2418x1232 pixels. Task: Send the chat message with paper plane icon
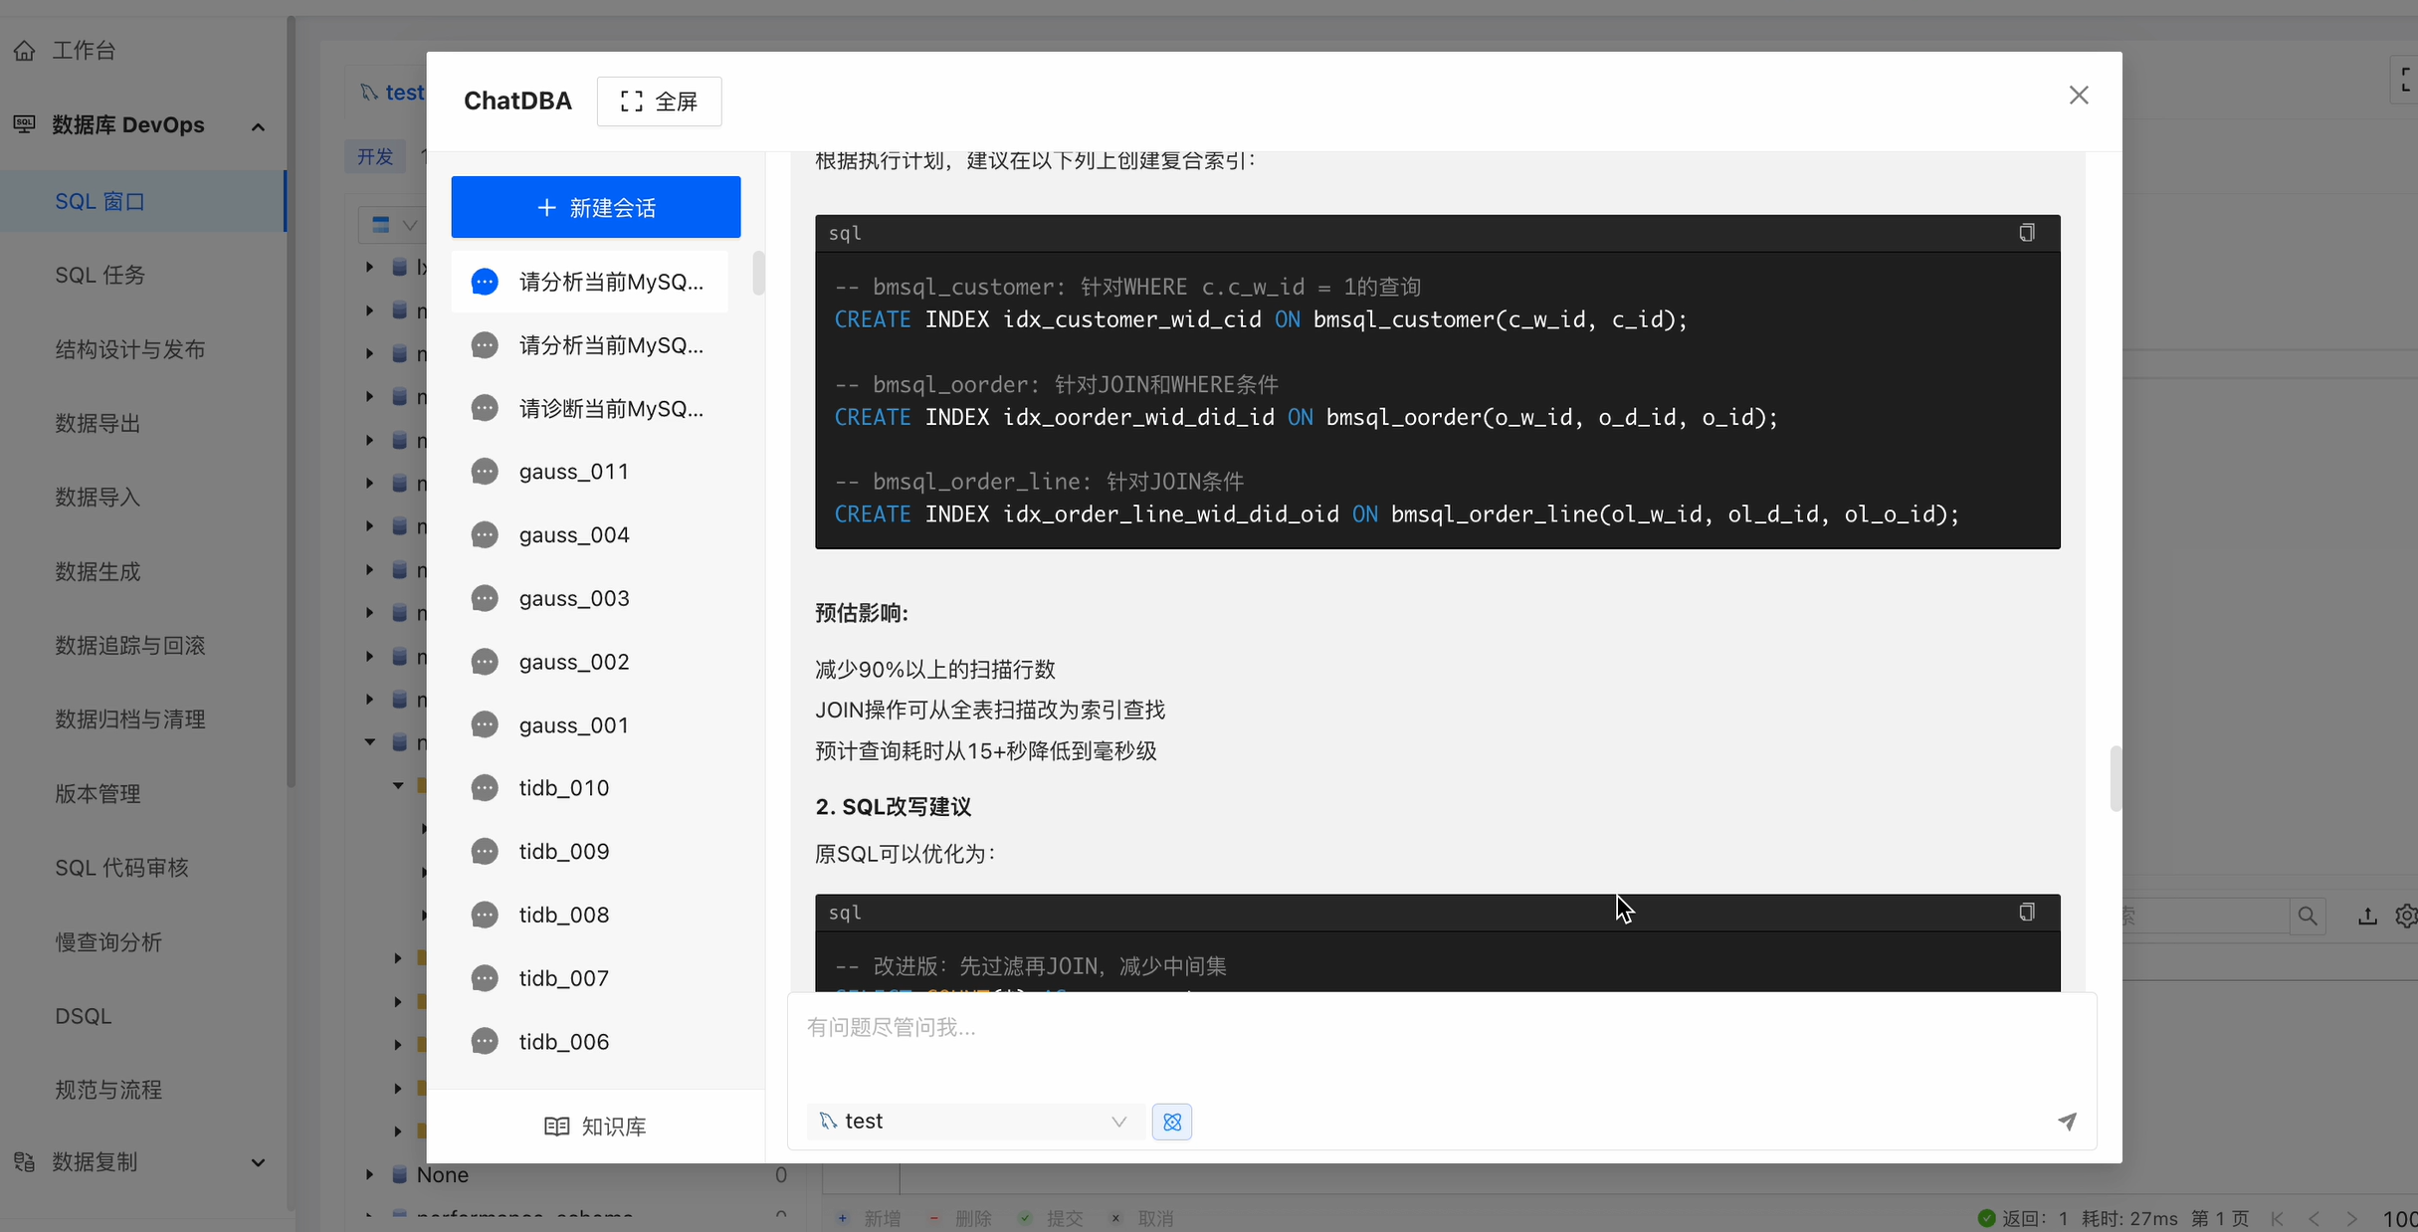pos(2067,1122)
